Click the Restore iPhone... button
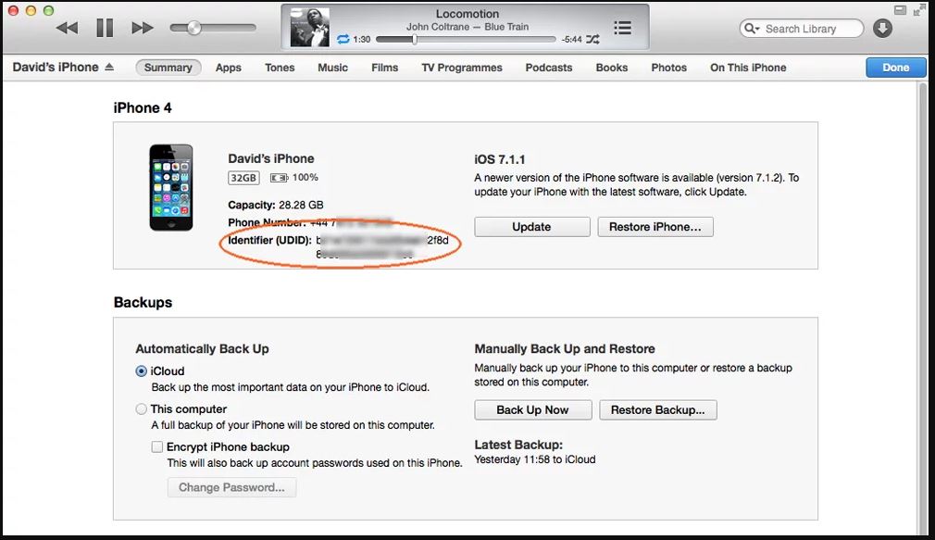Viewport: 935px width, 540px height. click(655, 227)
